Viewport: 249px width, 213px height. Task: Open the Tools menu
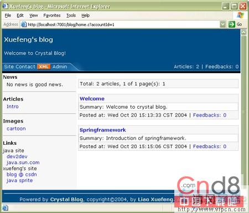(x=71, y=16)
